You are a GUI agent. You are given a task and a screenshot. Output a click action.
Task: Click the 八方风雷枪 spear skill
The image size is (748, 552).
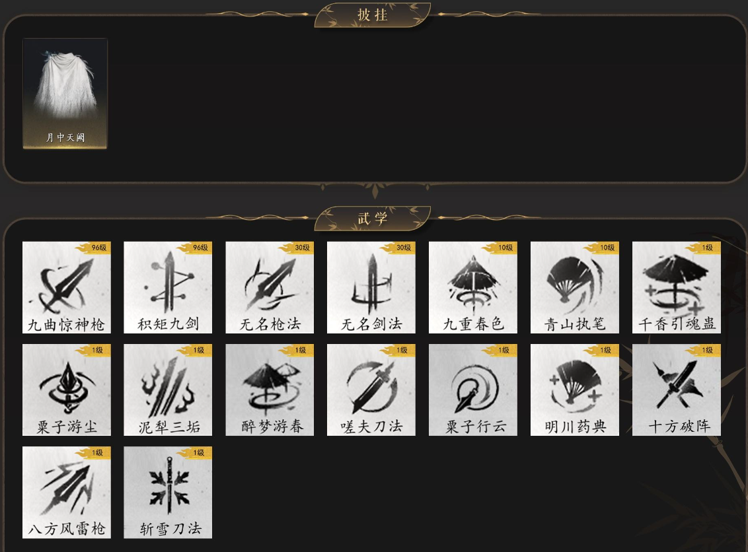pyautogui.click(x=66, y=493)
